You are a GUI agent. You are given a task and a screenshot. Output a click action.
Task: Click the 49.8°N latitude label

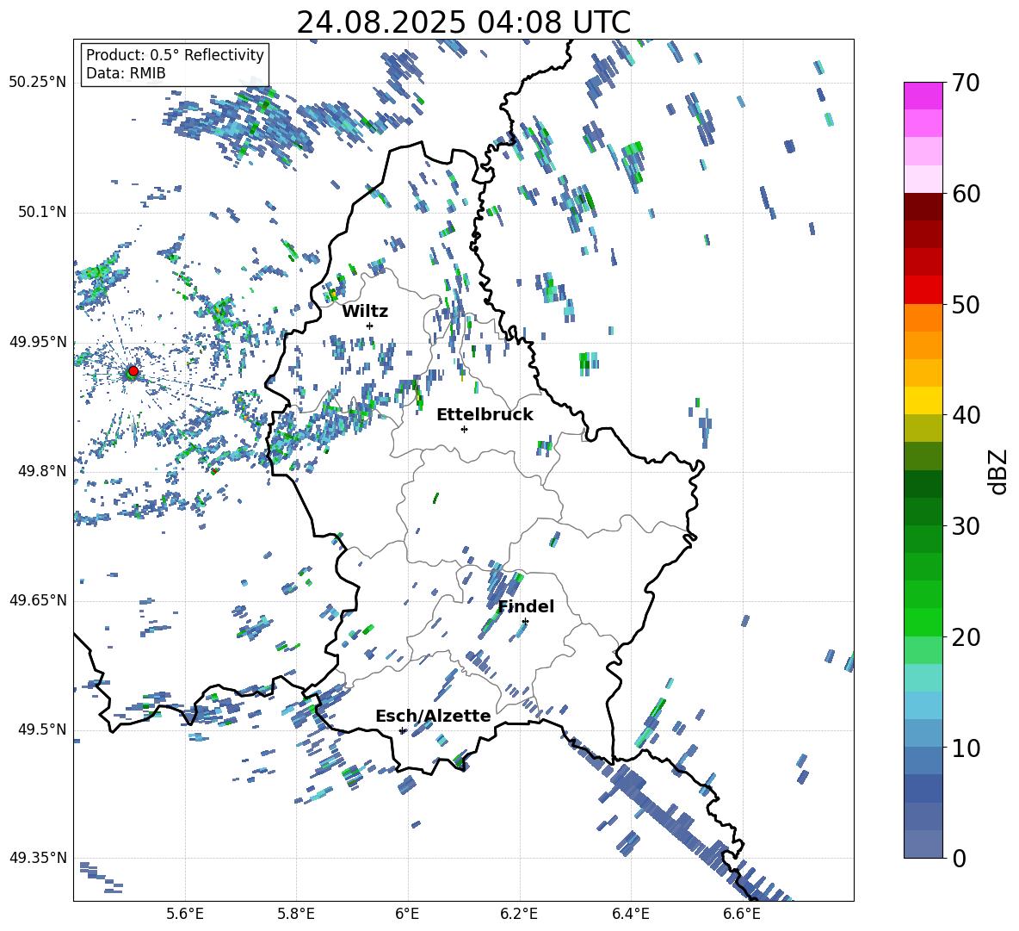(41, 471)
